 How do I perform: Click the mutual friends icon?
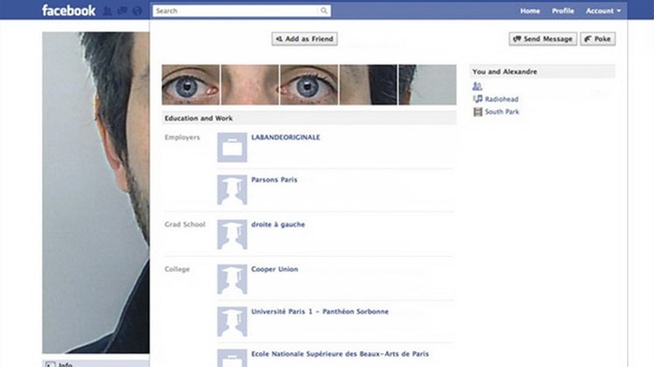(x=477, y=86)
